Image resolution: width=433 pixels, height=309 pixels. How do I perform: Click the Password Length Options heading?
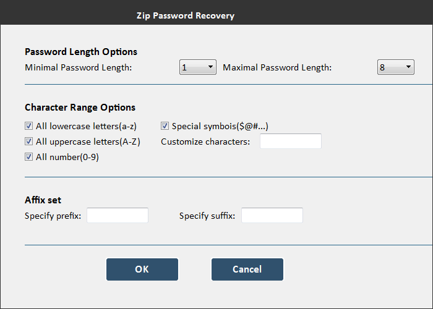coord(81,52)
